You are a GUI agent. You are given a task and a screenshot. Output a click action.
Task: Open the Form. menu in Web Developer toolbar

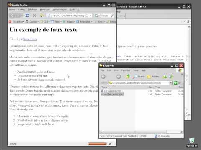pyautogui.click(x=56, y=22)
